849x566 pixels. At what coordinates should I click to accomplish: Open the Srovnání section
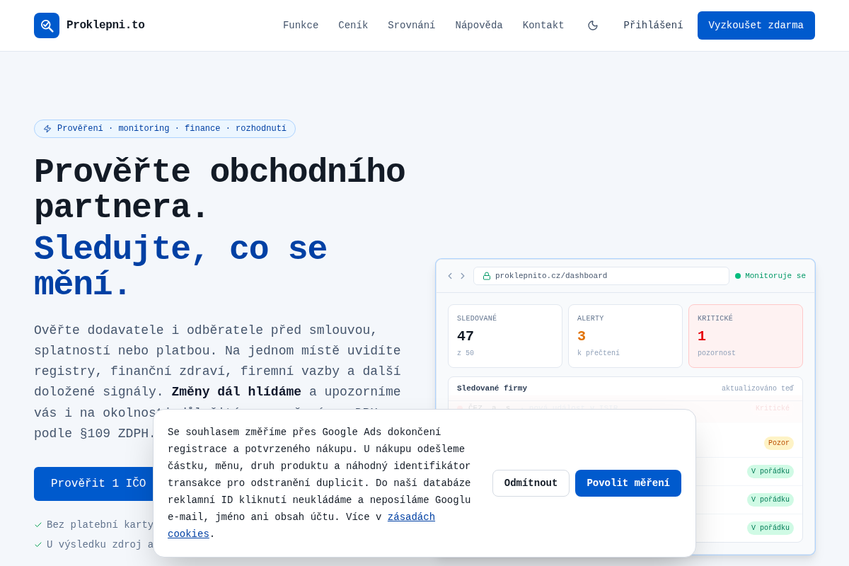pyautogui.click(x=412, y=25)
